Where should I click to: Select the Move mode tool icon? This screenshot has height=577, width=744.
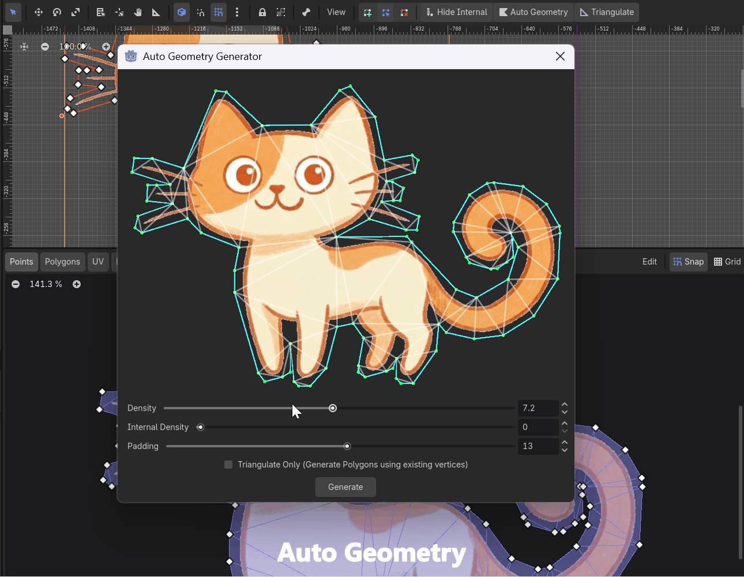(x=39, y=12)
